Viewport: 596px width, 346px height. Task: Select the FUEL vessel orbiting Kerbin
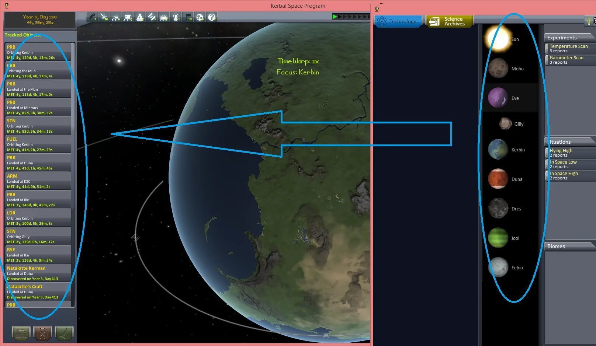(38, 144)
